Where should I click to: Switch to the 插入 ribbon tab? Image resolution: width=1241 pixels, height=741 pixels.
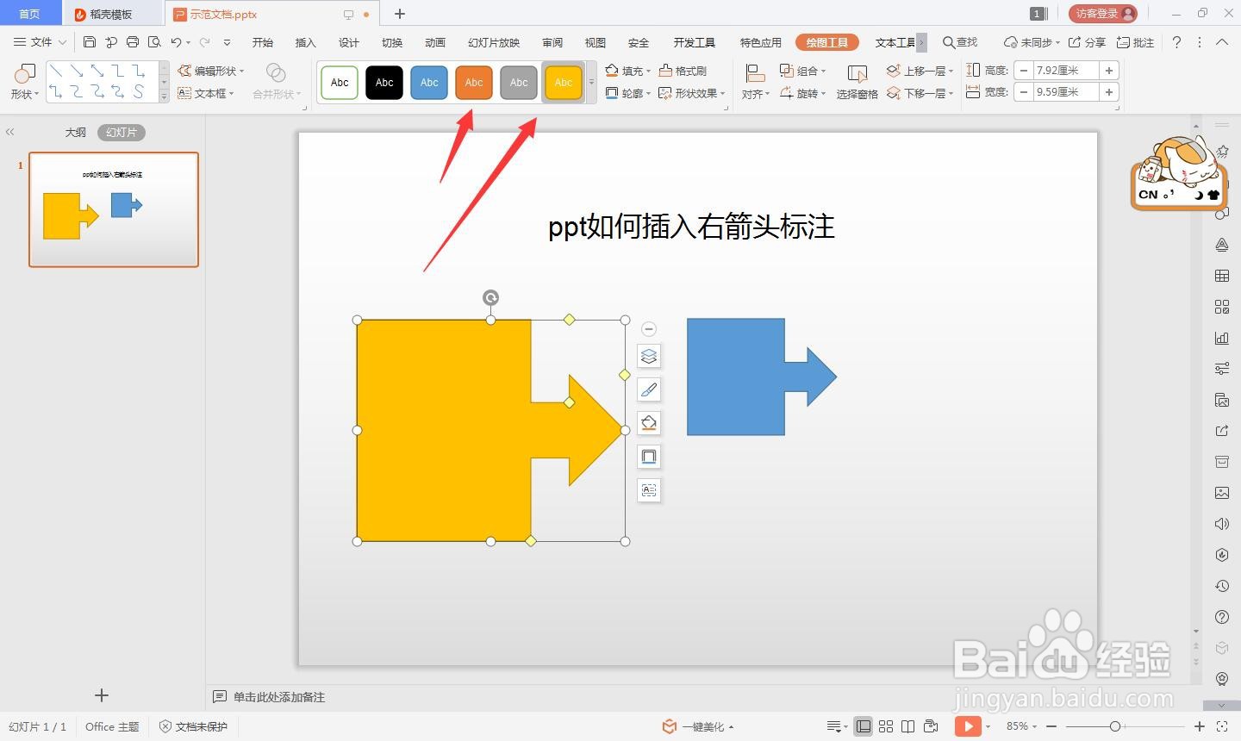click(305, 41)
